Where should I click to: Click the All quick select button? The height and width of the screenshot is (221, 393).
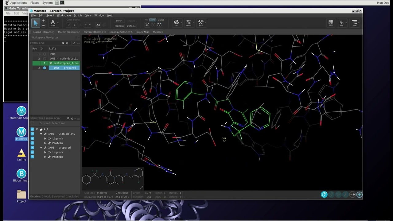point(98,25)
